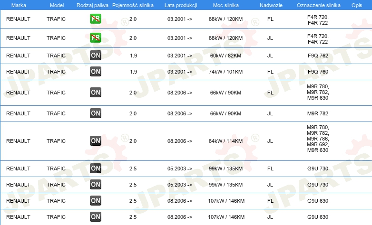Click 66kW / 90KM in the JL row
The width and height of the screenshot is (372, 225).
[225, 113]
